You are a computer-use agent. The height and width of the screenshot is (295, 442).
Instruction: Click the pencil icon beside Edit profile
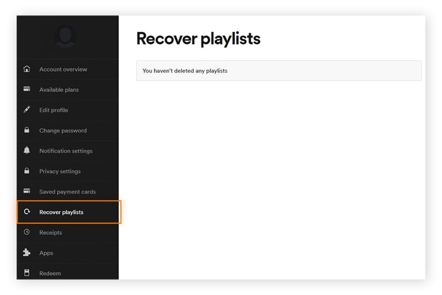point(27,109)
